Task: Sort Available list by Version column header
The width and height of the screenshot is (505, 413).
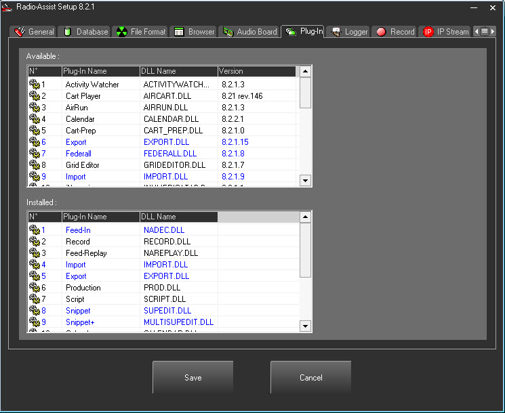Action: point(256,71)
